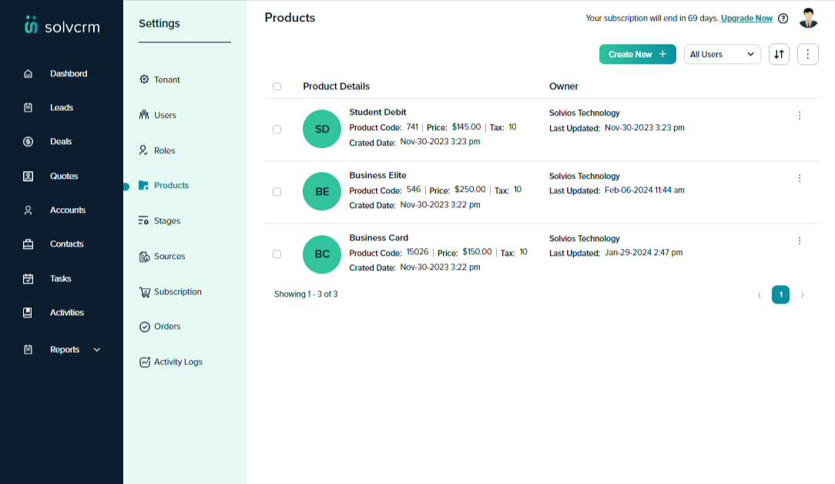Open the help question mark icon

(783, 18)
